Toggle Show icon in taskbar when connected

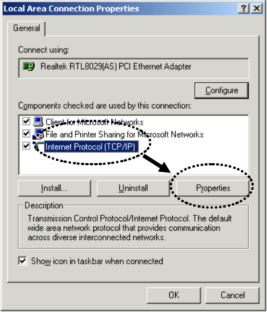pos(23,261)
